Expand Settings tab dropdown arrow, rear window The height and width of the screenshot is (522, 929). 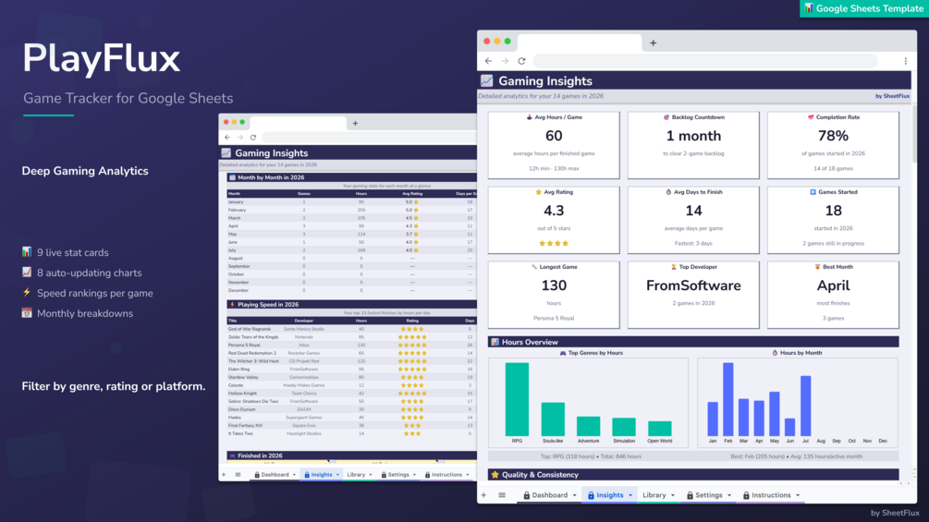coord(414,475)
